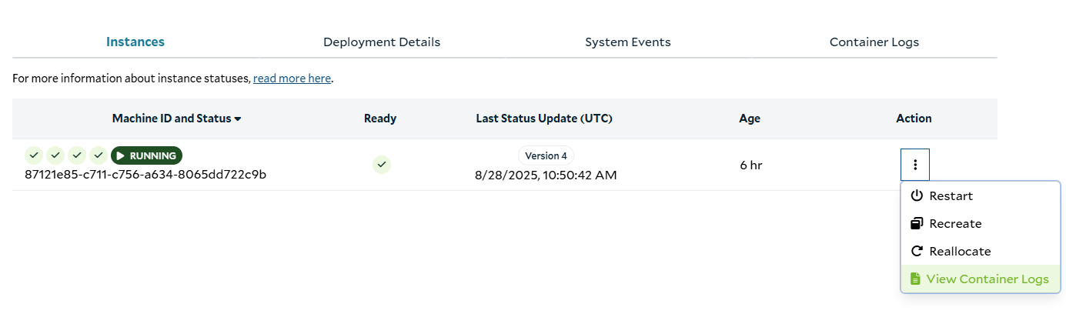
Task: Click the Recreate icon in menu
Action: click(x=917, y=223)
